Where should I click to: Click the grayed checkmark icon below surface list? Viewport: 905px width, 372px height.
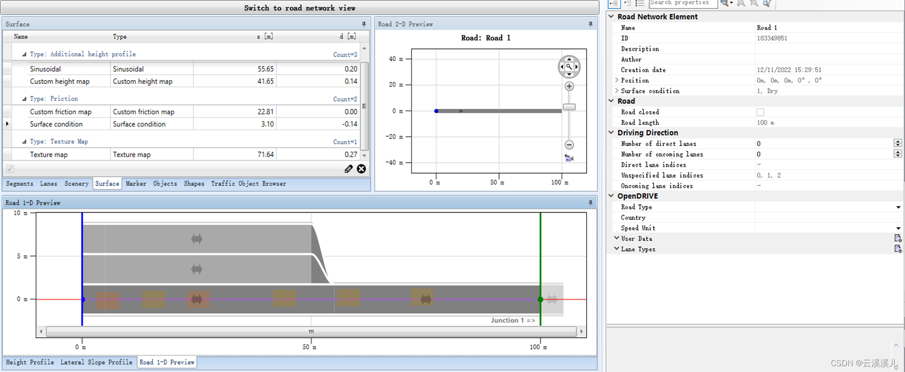[10, 169]
